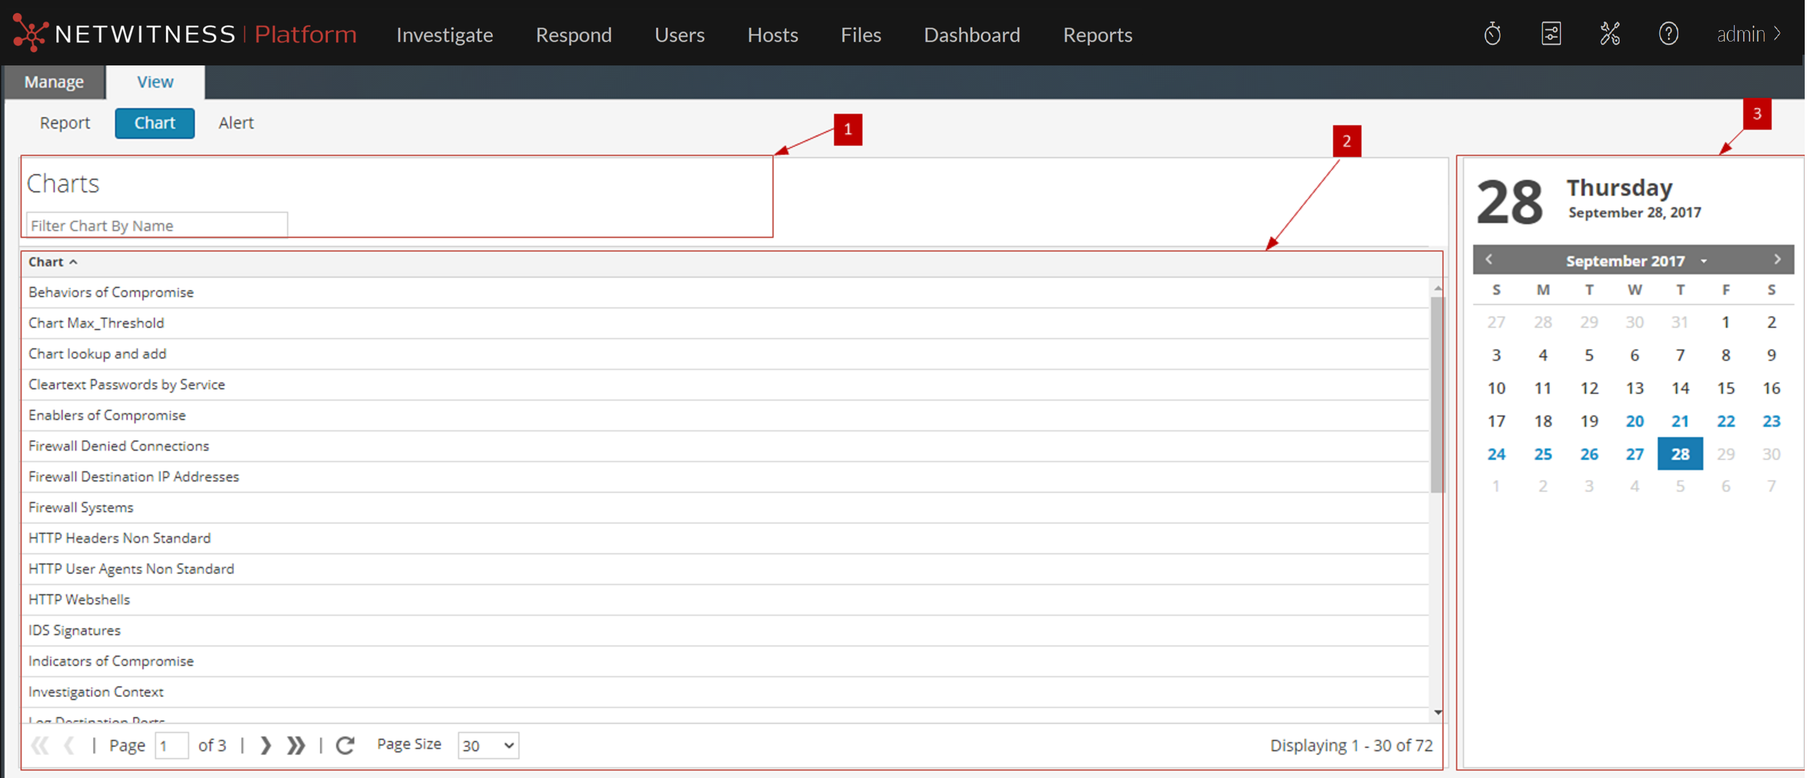Go to next page arrow

265,745
